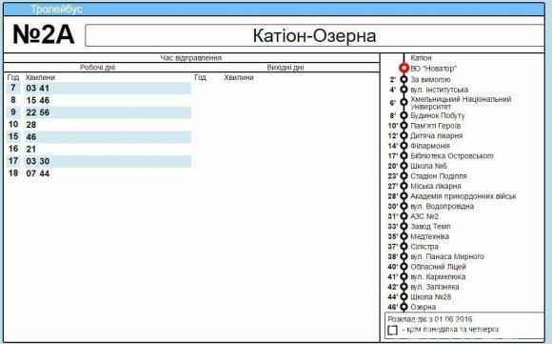
Task: Select the Академія прикордонних військ stop name
Action: 463,196
